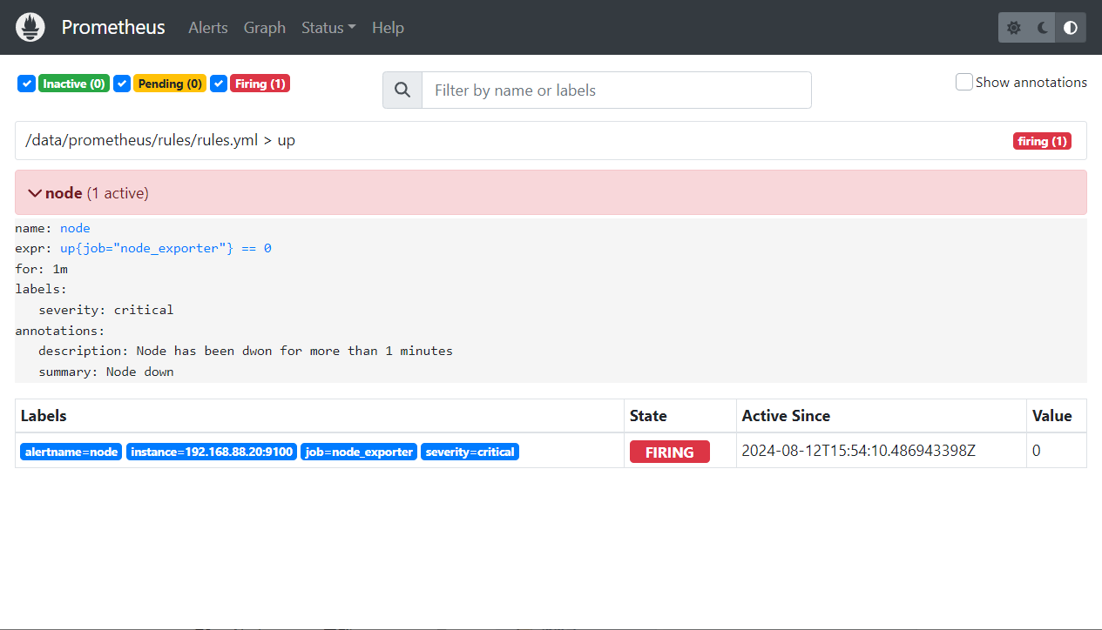Screen dimensions: 1102x630
Task: Switch to light theme sun icon
Action: pos(1014,28)
